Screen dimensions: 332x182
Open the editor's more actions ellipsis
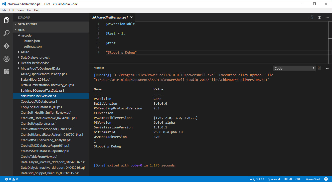point(327,17)
